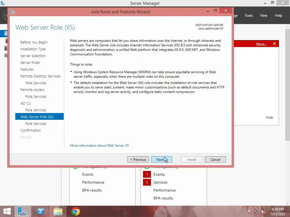290x217 pixels.
Task: Open More information about Web Server IIS link
Action: (x=99, y=146)
